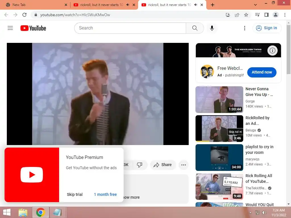
Task: Open media controls in Chrome toolbar
Action: [257, 15]
